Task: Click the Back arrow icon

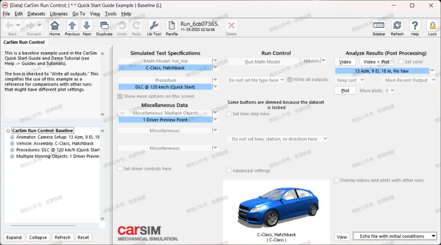Action: click(9, 26)
